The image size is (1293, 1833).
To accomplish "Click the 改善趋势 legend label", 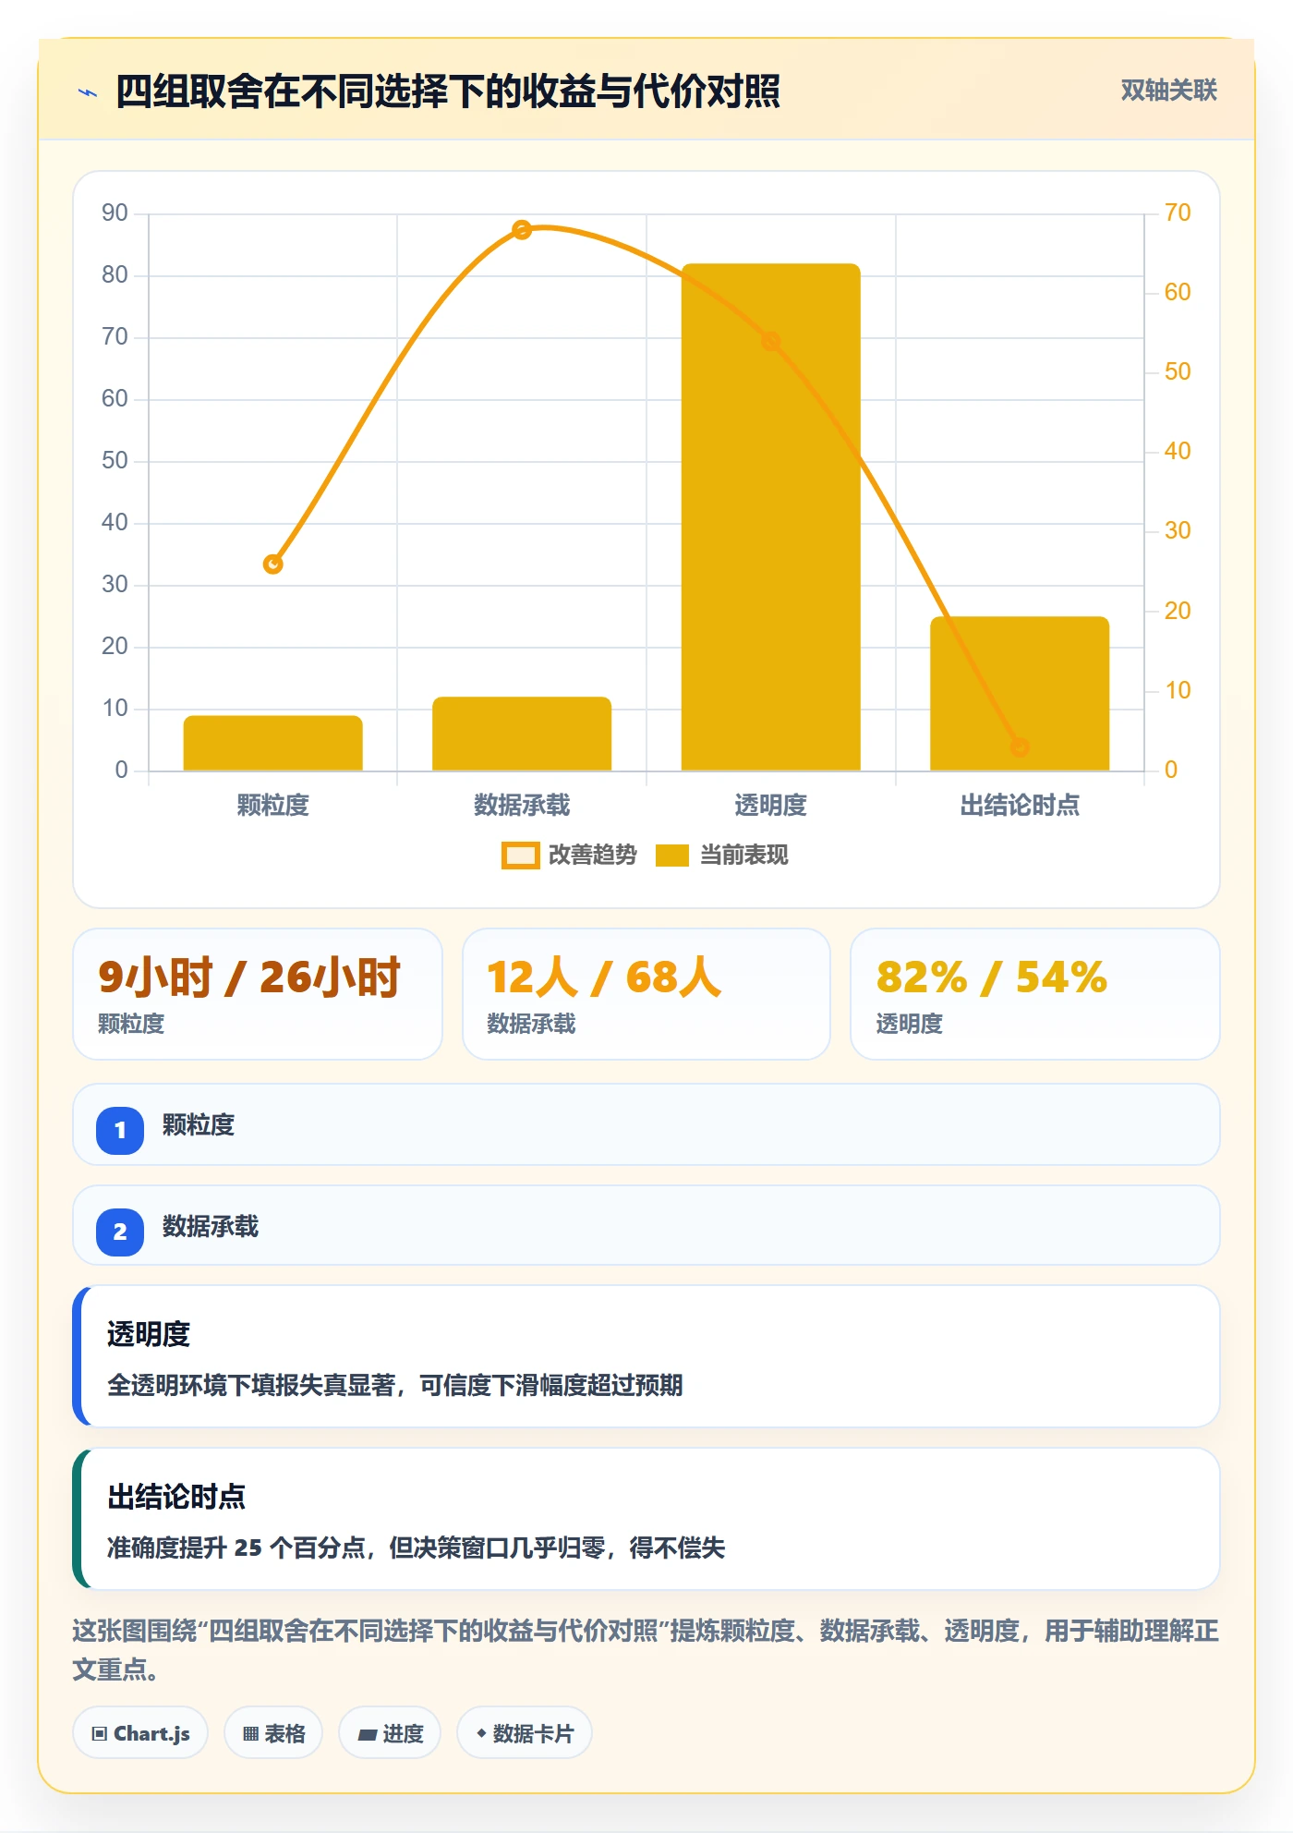I will 592,856.
